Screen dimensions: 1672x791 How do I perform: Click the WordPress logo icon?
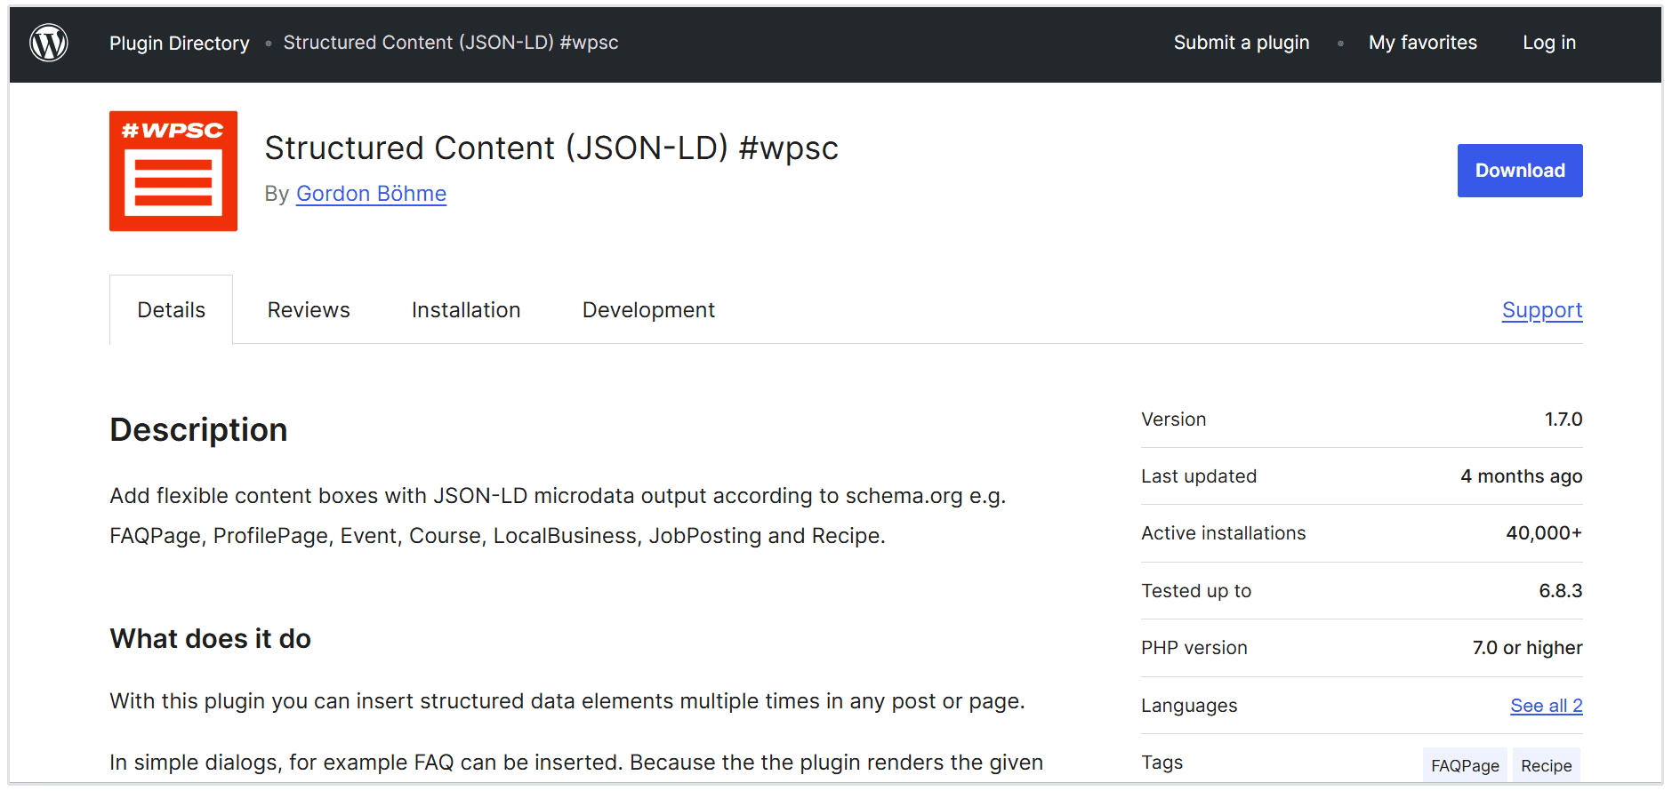click(x=49, y=43)
